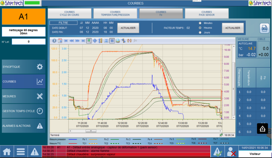Viewport: 272px width, 158px height.
Task: Select the Jours time factor option
Action: point(200,32)
